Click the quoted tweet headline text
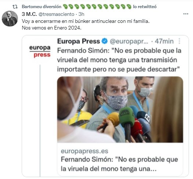 click(119, 60)
